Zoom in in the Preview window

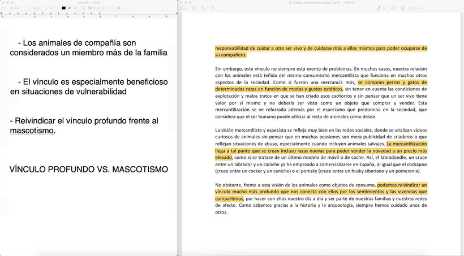(x=203, y=8)
